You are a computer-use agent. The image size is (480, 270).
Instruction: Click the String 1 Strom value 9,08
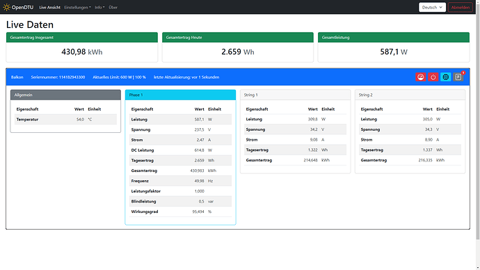(314, 140)
